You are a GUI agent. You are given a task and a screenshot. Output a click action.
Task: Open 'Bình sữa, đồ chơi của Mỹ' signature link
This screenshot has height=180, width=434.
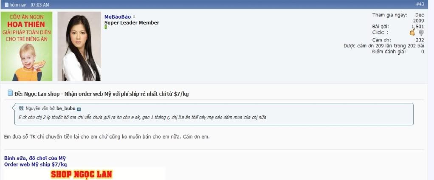point(35,158)
